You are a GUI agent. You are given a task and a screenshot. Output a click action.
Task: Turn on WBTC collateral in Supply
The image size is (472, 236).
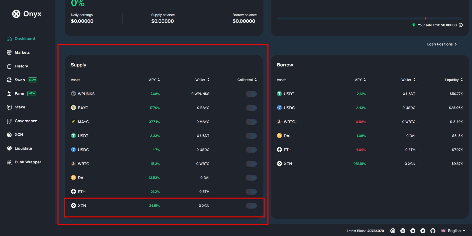(x=251, y=164)
